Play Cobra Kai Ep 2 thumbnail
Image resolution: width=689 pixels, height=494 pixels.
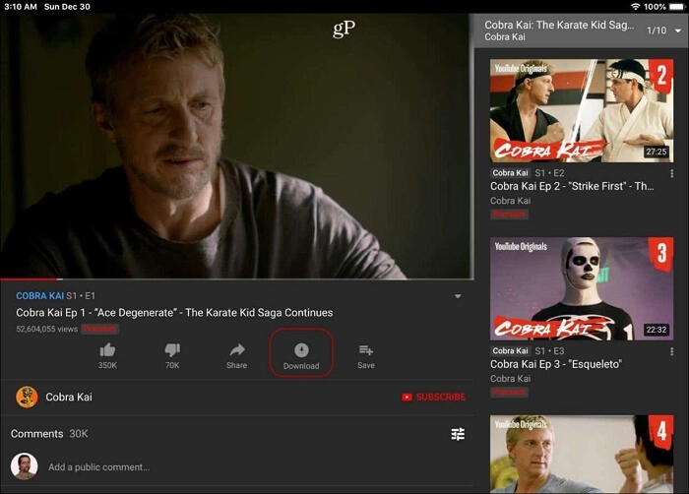[x=581, y=110]
